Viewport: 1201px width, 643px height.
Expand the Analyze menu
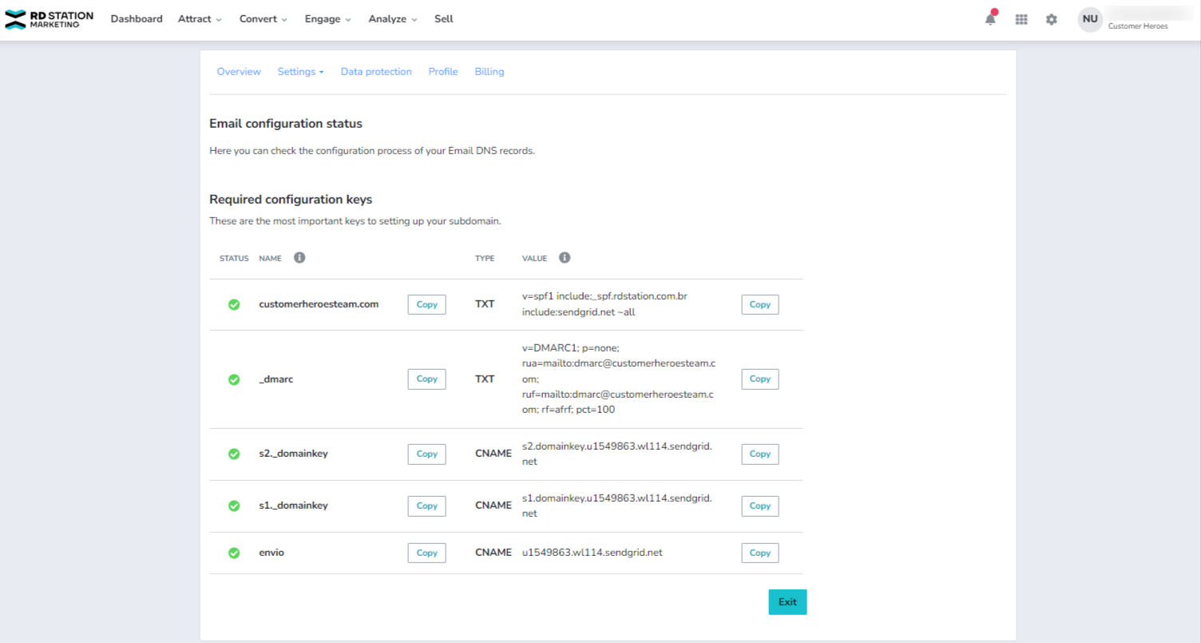pyautogui.click(x=393, y=19)
